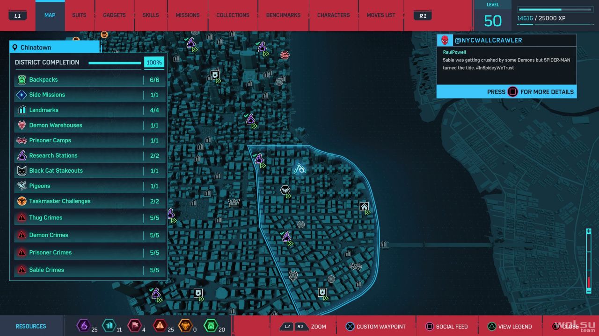Image resolution: width=599 pixels, height=336 pixels.
Task: Select the crime token triangle resource icon
Action: click(160, 325)
